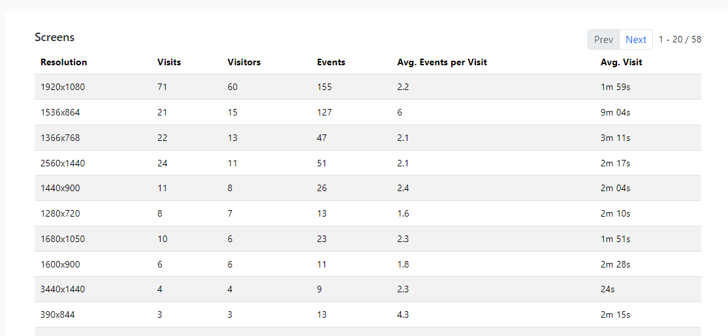The width and height of the screenshot is (728, 336).
Task: Click the Avg. Events per Visit header
Action: 442,62
